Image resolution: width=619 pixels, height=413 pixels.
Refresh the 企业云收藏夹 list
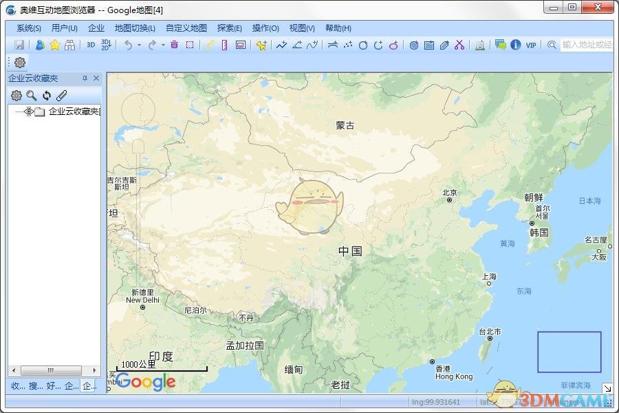(47, 96)
